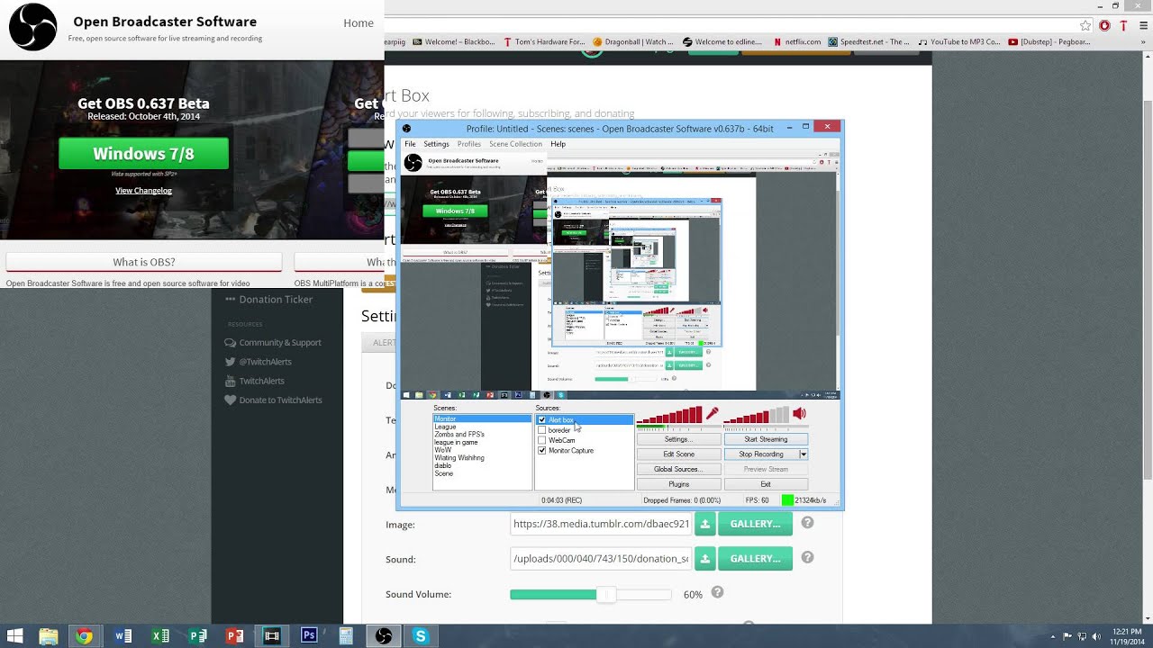Screen dimensions: 1153x648
Task: Click the Sound path input field
Action: [x=601, y=559]
